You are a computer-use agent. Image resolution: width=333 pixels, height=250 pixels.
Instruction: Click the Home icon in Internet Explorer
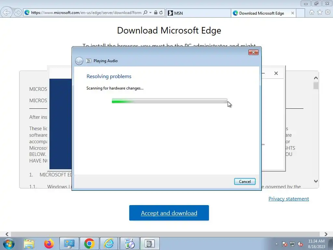click(312, 12)
